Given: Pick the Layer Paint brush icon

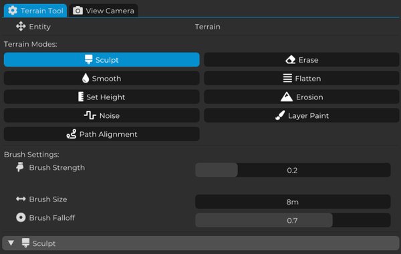Looking at the screenshot, I should click(280, 115).
